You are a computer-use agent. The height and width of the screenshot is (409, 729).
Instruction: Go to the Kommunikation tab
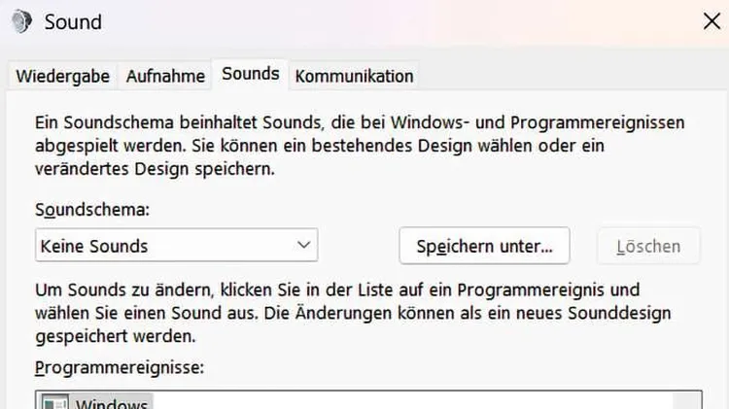354,76
